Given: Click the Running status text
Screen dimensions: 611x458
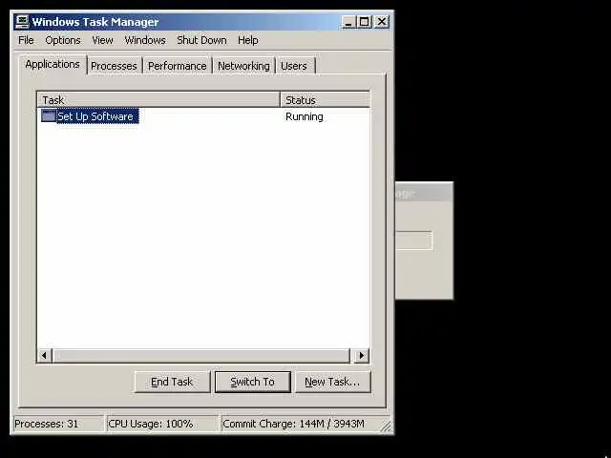Looking at the screenshot, I should tap(305, 116).
